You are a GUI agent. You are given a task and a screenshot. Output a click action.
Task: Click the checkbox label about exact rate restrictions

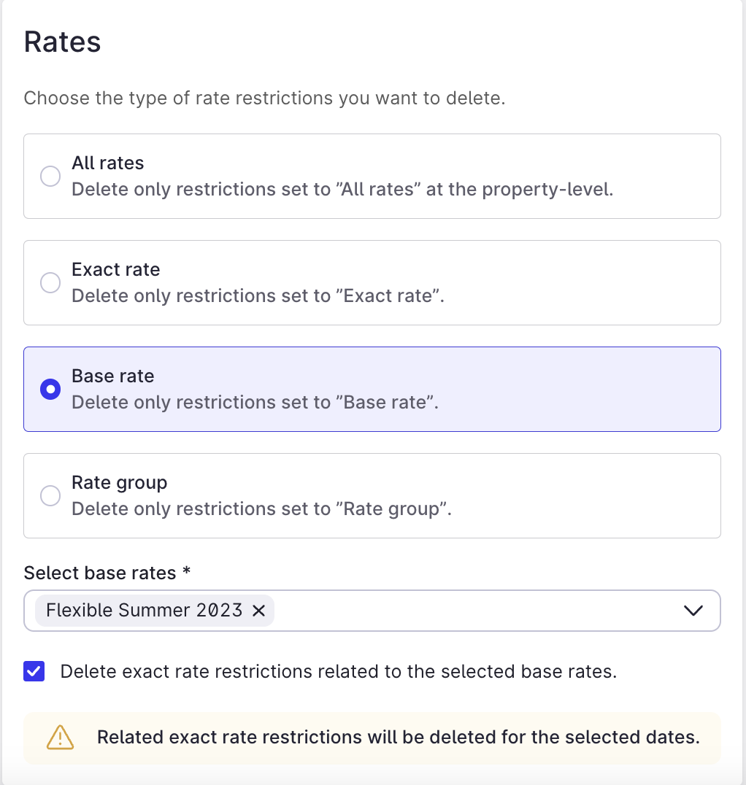pyautogui.click(x=339, y=671)
